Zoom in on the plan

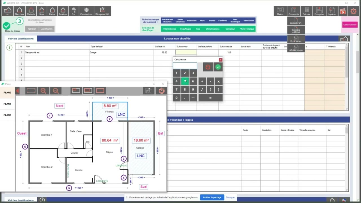(43, 91)
